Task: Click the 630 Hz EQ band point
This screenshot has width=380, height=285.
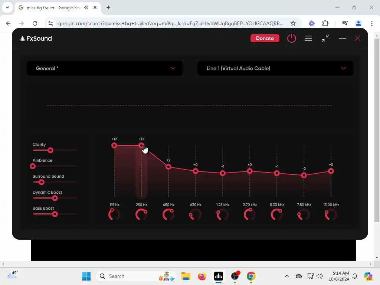Action: tap(196, 171)
